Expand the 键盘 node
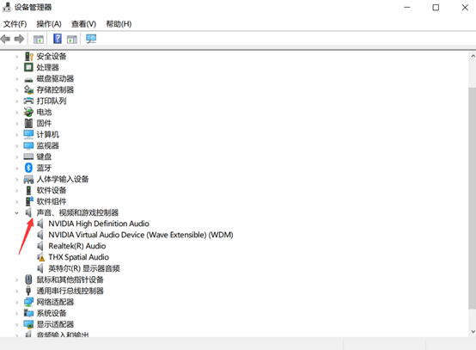This screenshot has height=350, width=476. click(16, 157)
